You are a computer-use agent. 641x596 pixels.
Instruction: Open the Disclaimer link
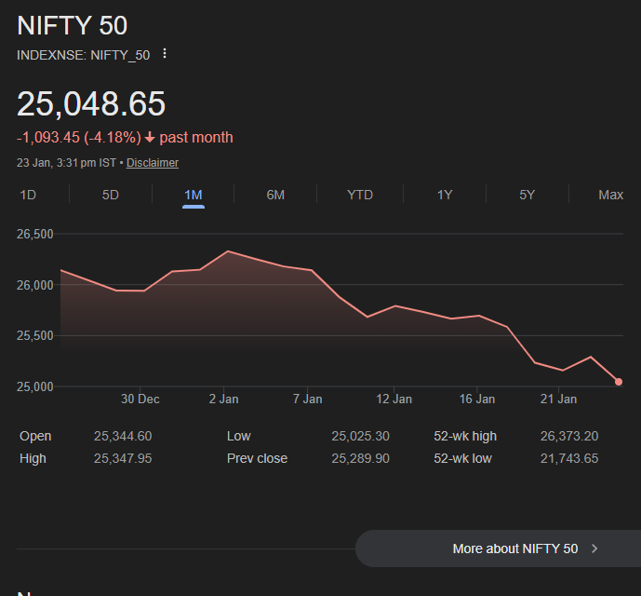tap(153, 163)
